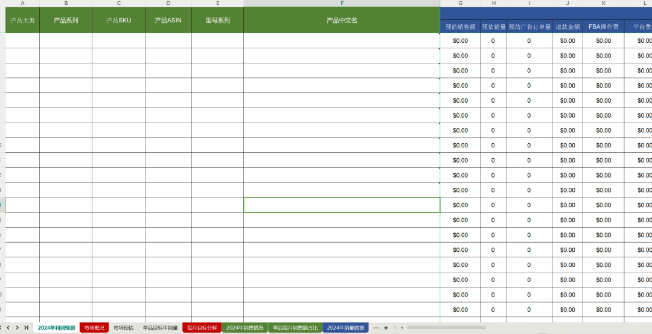Image resolution: width=652 pixels, height=334 pixels.
Task: Select column G header
Action: click(x=460, y=4)
